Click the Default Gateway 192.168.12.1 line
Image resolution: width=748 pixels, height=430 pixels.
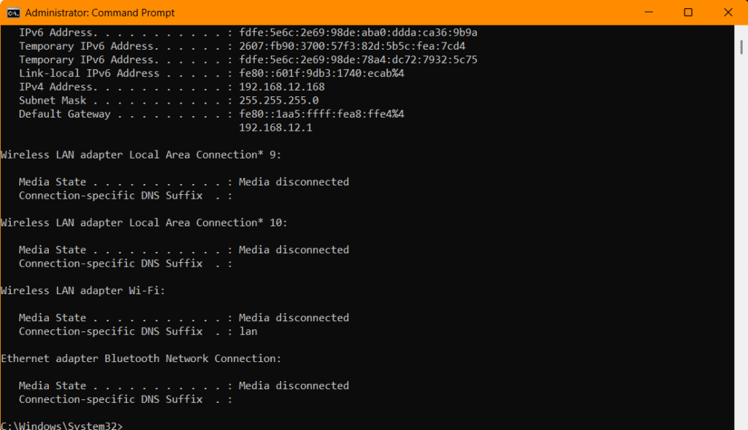(275, 128)
